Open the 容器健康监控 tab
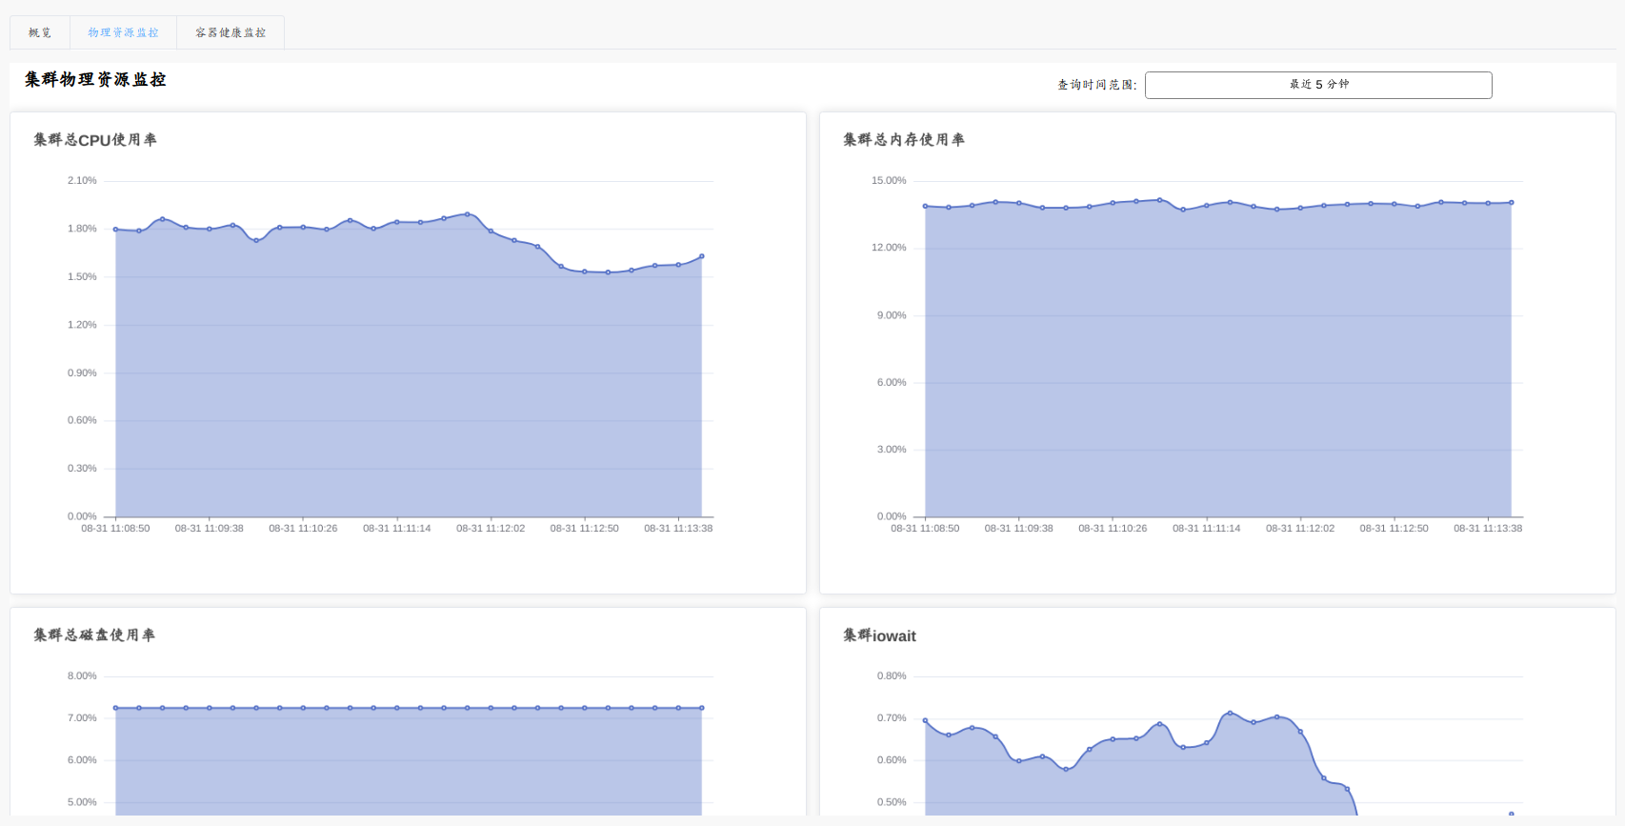 coord(231,32)
